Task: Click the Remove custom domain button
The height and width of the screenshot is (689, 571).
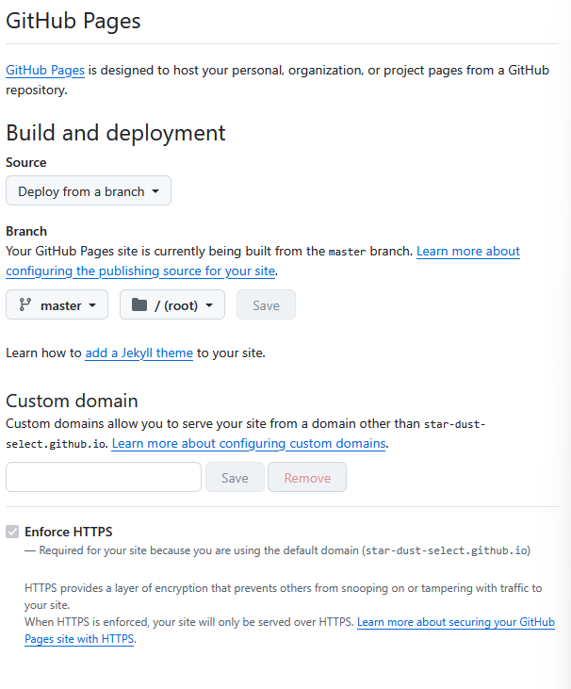Action: (x=307, y=477)
